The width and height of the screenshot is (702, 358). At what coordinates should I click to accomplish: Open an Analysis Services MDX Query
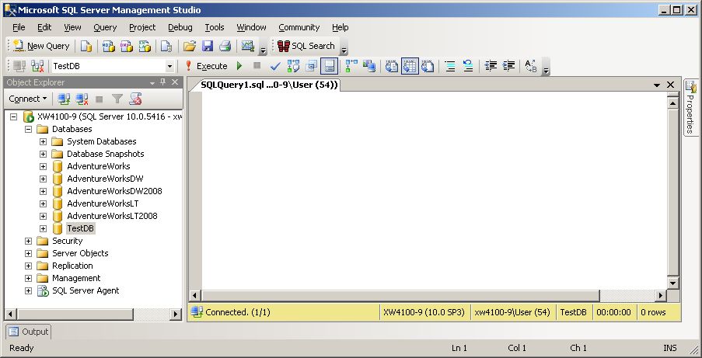pos(109,46)
